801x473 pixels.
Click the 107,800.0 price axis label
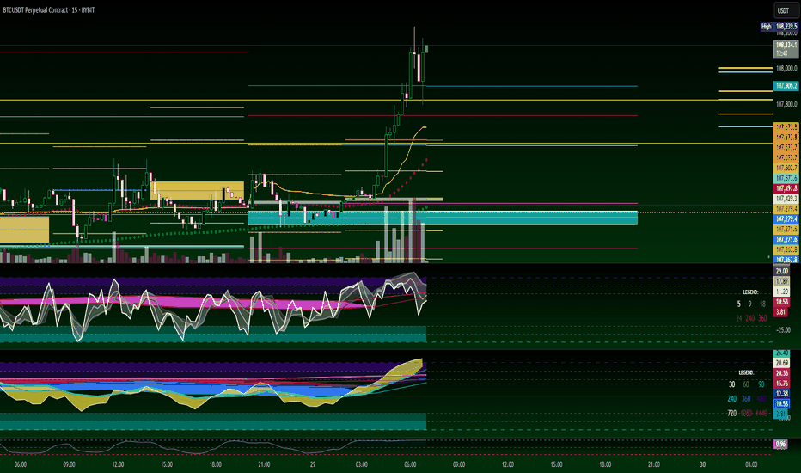[786, 104]
